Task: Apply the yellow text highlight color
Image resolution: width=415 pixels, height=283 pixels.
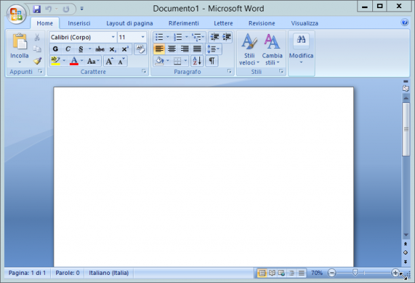Action: tap(56, 62)
